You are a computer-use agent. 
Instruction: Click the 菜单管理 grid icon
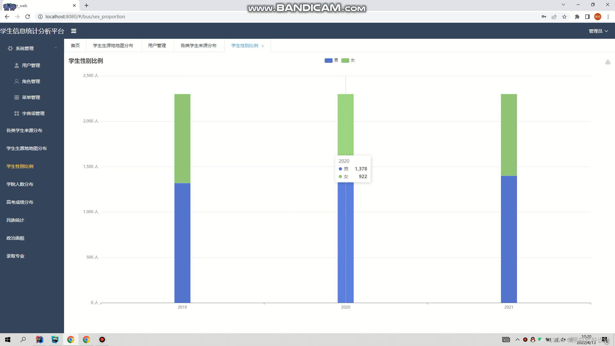17,97
